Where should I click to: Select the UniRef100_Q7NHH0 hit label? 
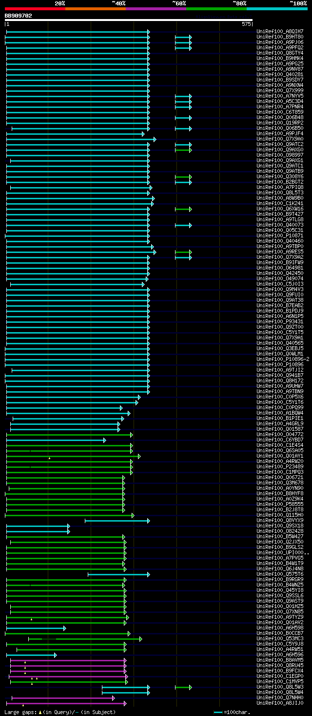click(x=280, y=697)
